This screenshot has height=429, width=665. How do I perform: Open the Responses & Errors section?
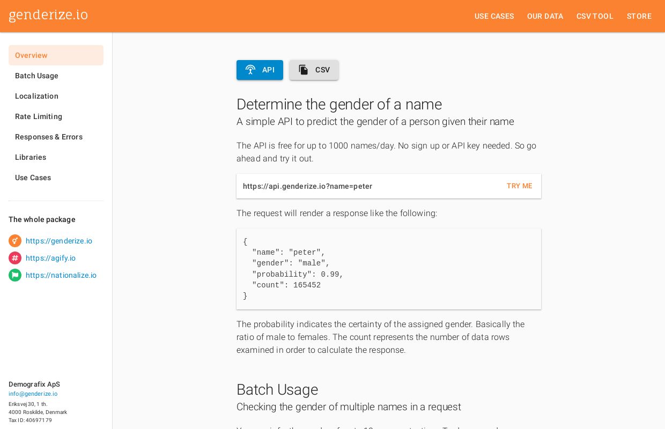pyautogui.click(x=56, y=137)
